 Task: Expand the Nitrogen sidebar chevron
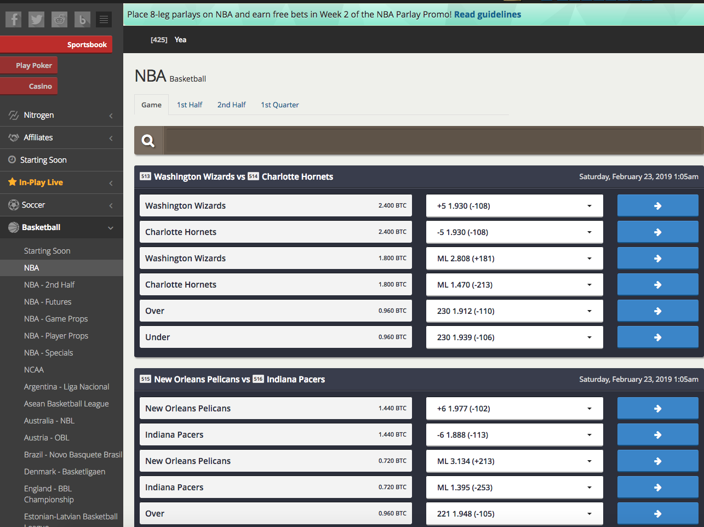coord(111,116)
